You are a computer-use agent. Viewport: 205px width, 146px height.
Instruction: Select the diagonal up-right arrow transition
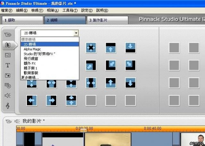click(91, 65)
